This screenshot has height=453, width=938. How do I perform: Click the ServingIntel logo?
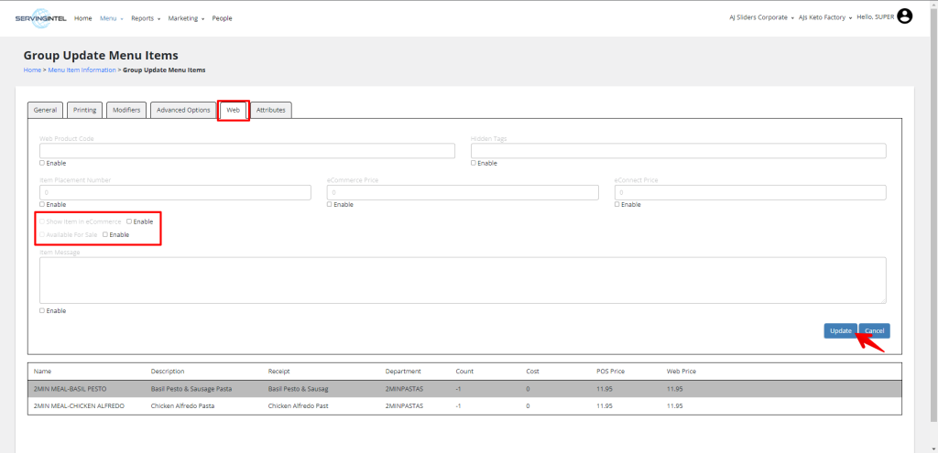[40, 18]
